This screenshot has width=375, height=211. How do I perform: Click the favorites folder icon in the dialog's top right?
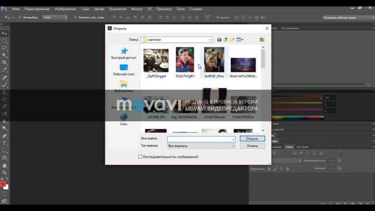pos(262,40)
